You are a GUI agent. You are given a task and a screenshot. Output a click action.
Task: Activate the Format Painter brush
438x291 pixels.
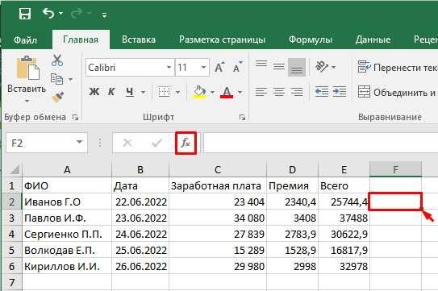click(x=57, y=97)
